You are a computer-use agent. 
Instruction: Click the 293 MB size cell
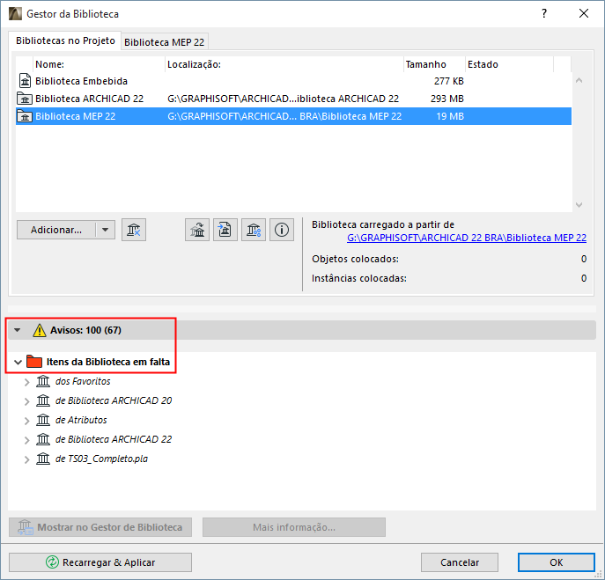[446, 99]
